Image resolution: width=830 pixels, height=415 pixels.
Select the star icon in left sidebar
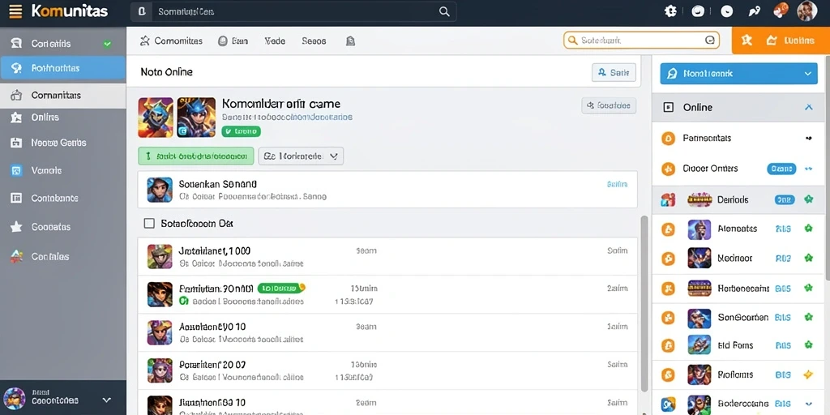pos(16,227)
